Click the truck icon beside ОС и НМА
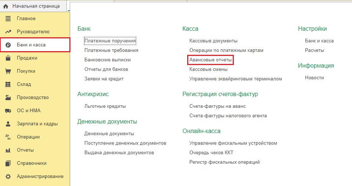Image resolution: width=352 pixels, height=186 pixels. 8,111
